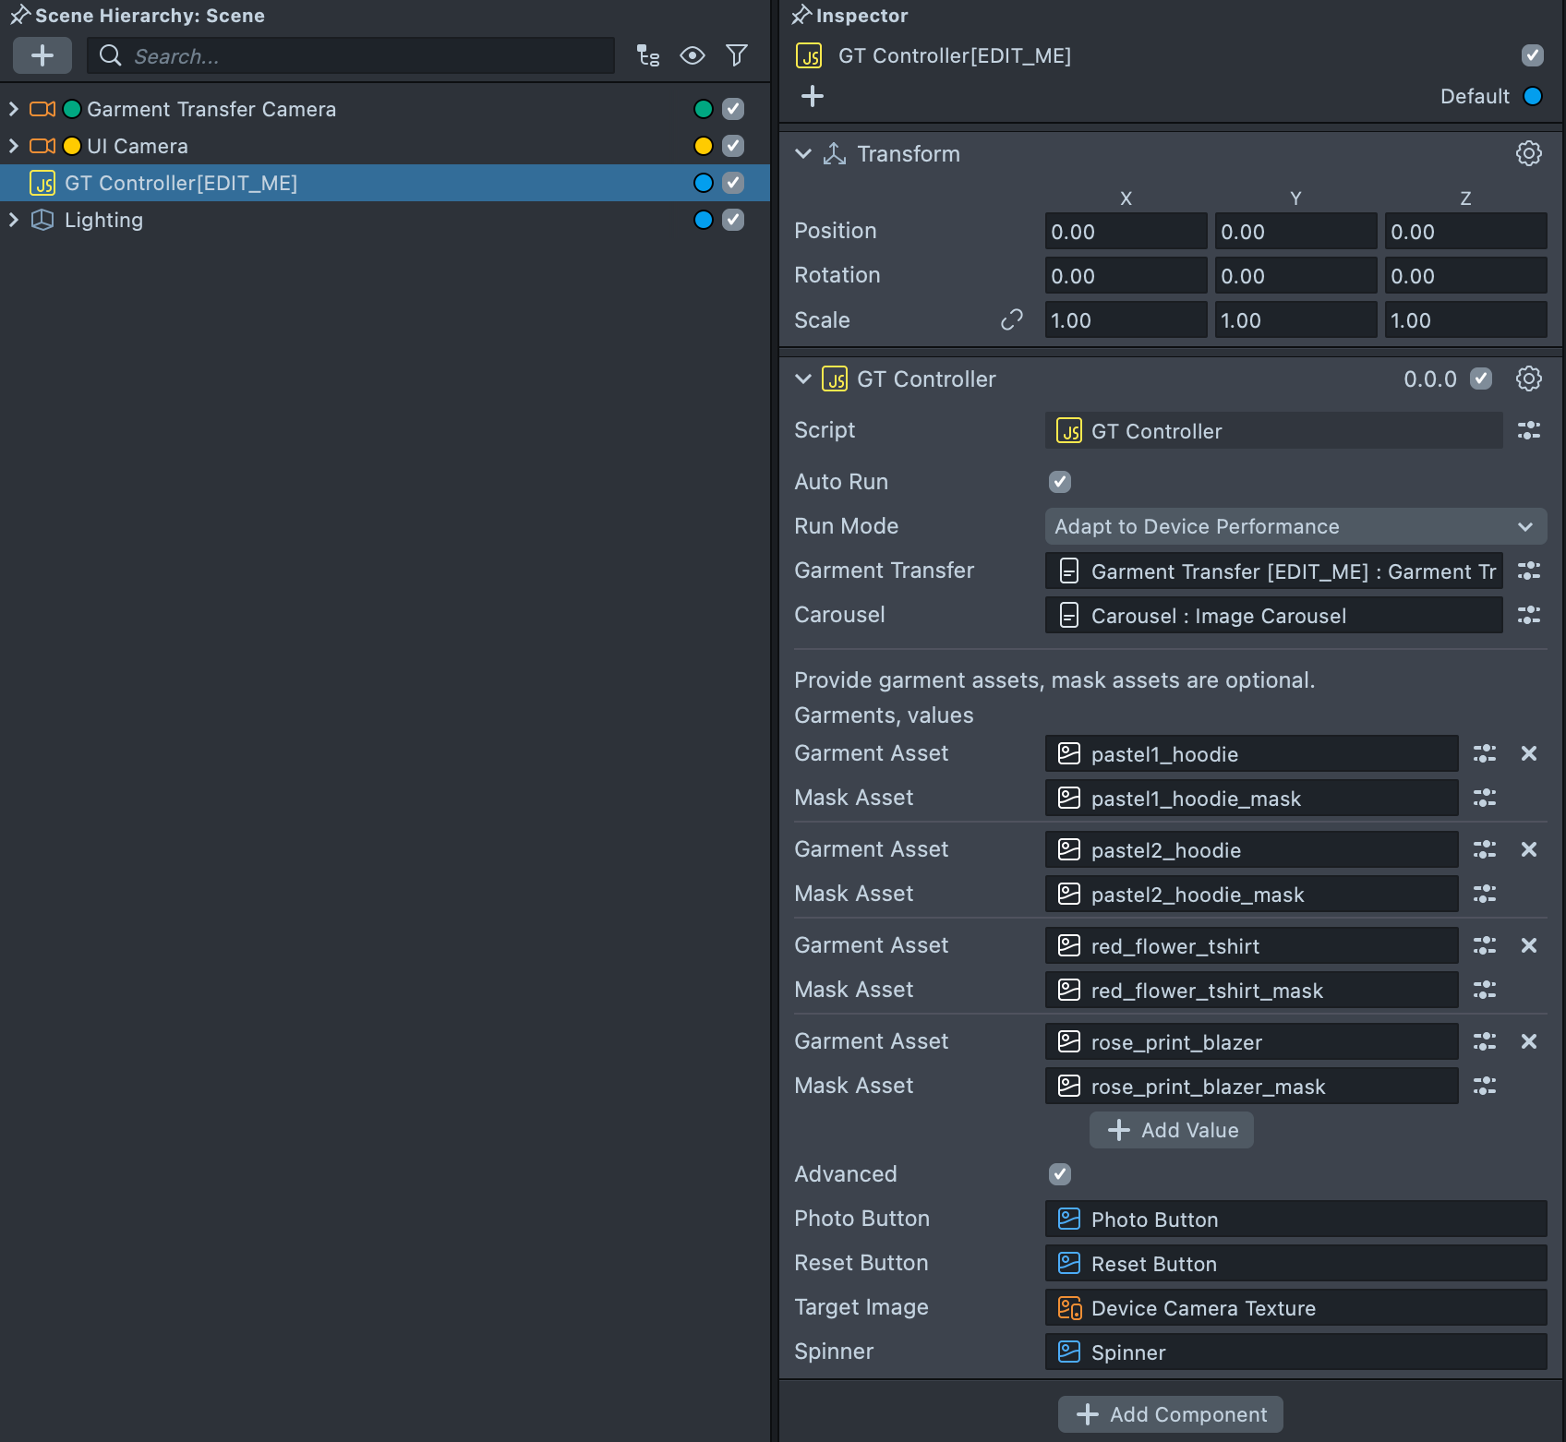The height and width of the screenshot is (1442, 1566).
Task: Disable the Auto Run checkbox
Action: [1060, 482]
